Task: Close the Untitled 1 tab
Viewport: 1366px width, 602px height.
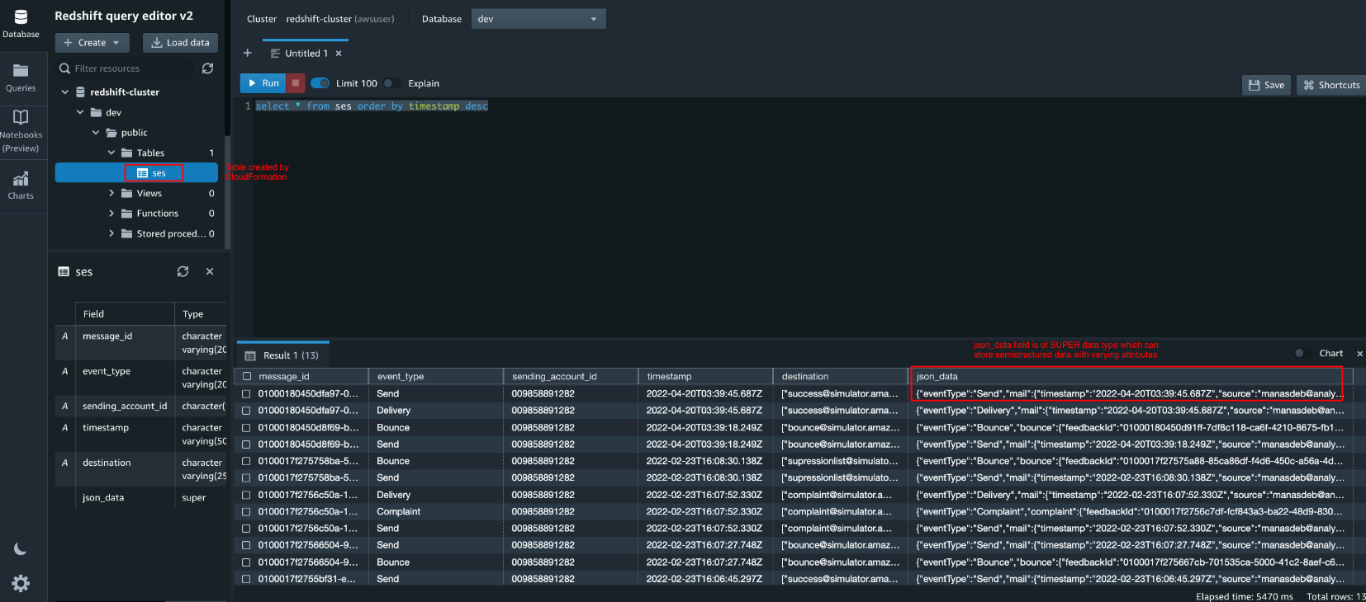Action: 339,54
